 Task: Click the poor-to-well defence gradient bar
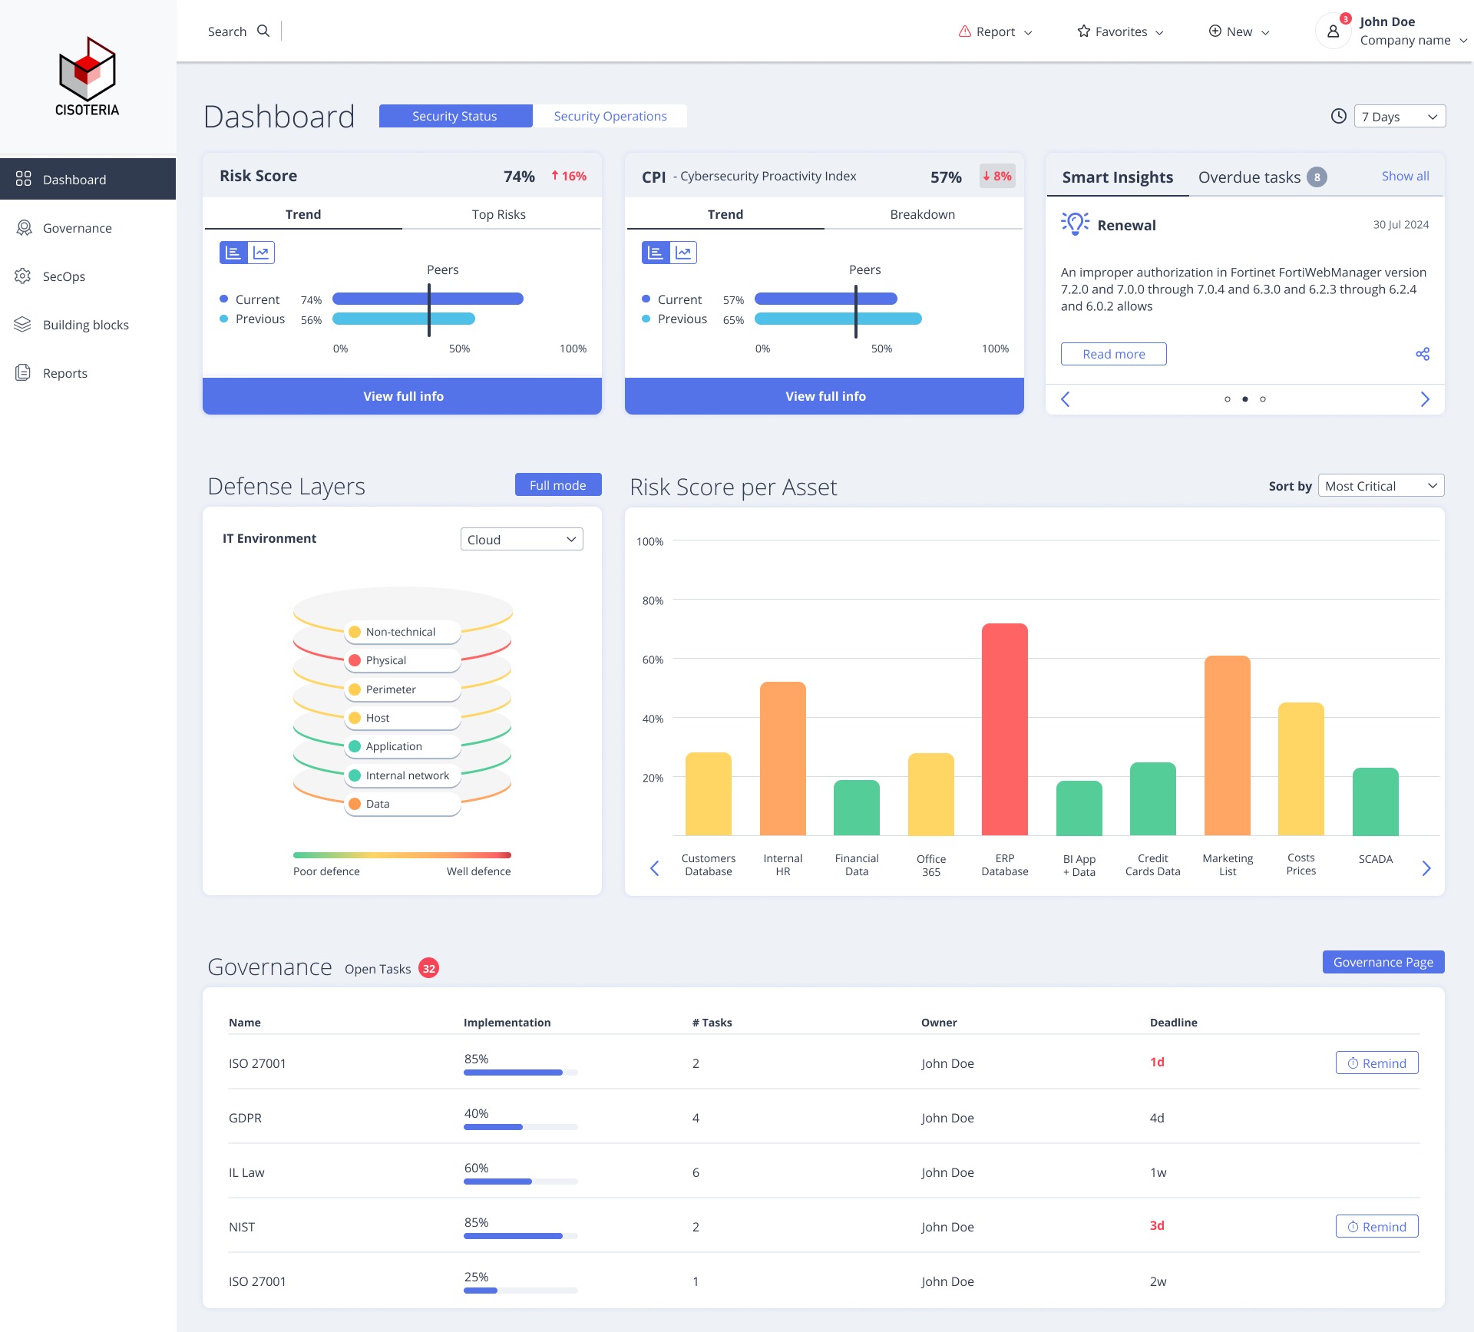coord(402,854)
